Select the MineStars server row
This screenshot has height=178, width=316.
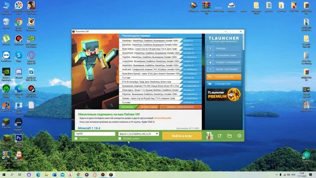click(160, 41)
